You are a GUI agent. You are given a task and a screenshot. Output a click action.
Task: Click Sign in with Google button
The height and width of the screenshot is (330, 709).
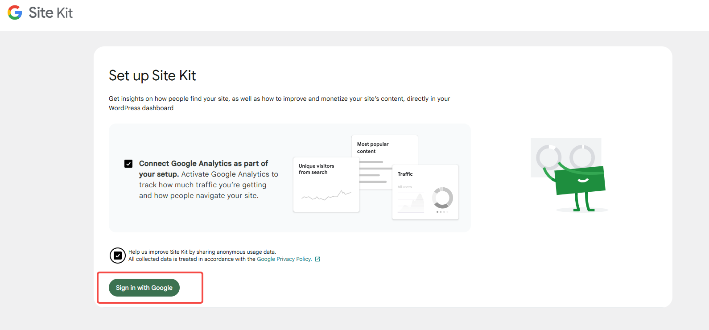pyautogui.click(x=144, y=288)
